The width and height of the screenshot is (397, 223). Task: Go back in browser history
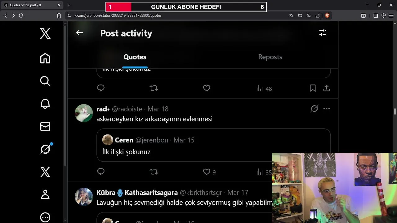point(6,15)
